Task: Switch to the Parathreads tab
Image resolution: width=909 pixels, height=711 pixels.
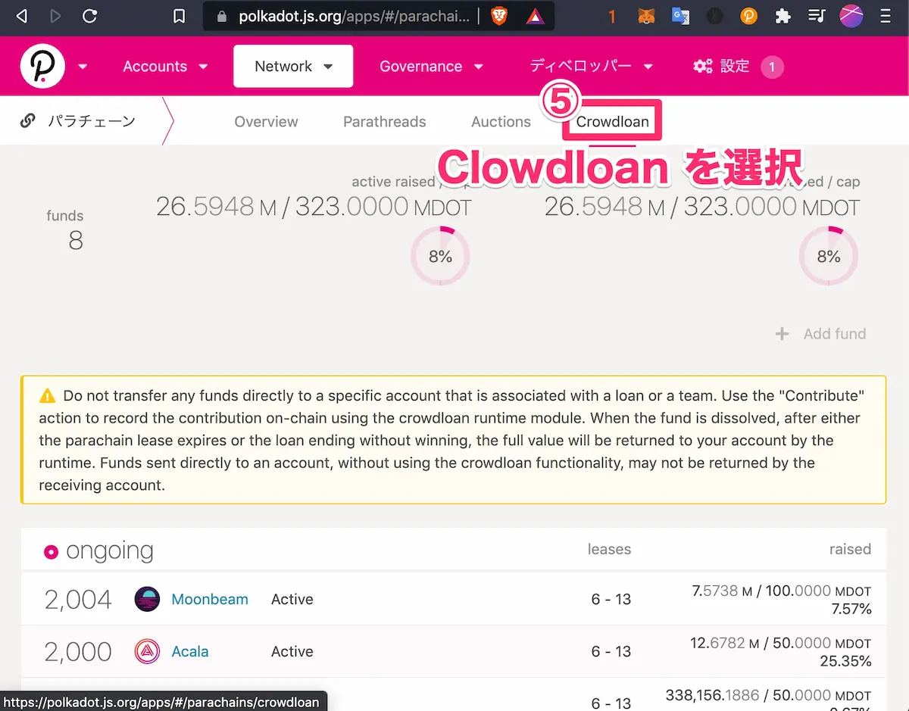Action: (385, 122)
